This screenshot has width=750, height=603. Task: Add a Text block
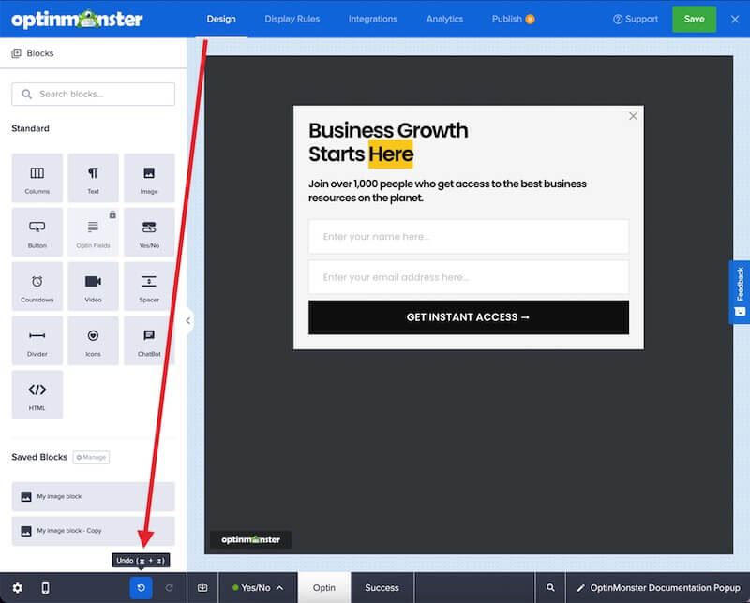(x=93, y=178)
